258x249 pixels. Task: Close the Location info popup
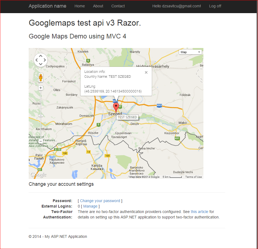(x=146, y=73)
